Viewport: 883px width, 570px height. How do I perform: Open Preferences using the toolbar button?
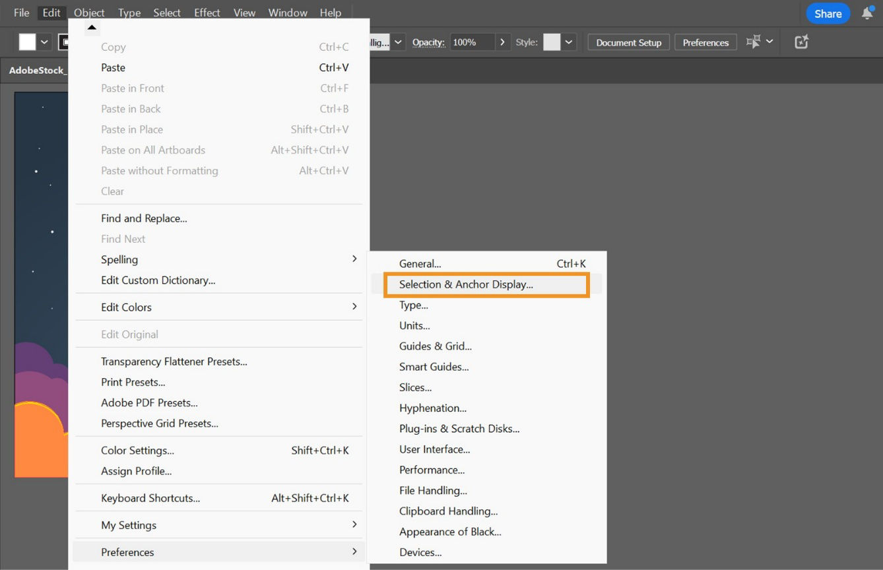pyautogui.click(x=705, y=42)
